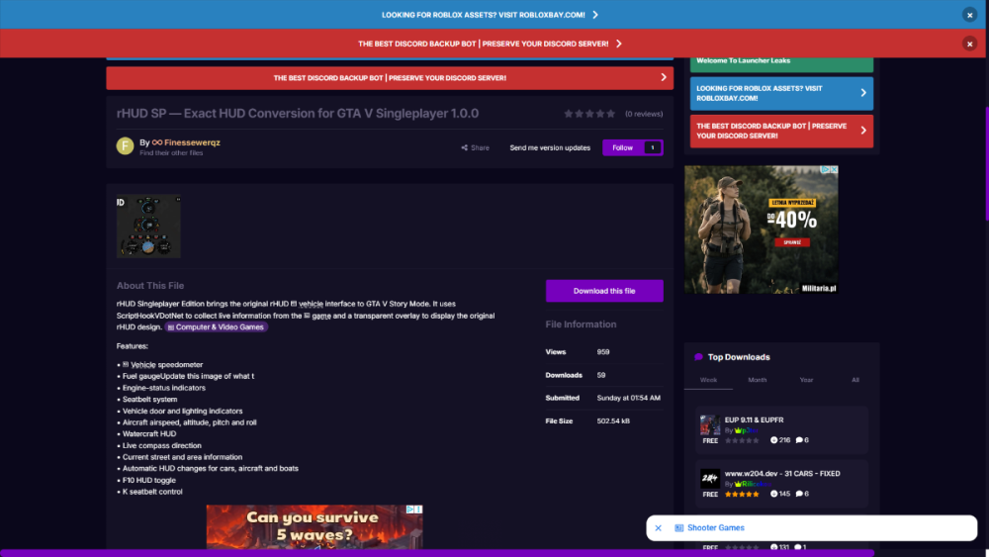Click the AdChoices icon on Militaria ad

coord(825,170)
